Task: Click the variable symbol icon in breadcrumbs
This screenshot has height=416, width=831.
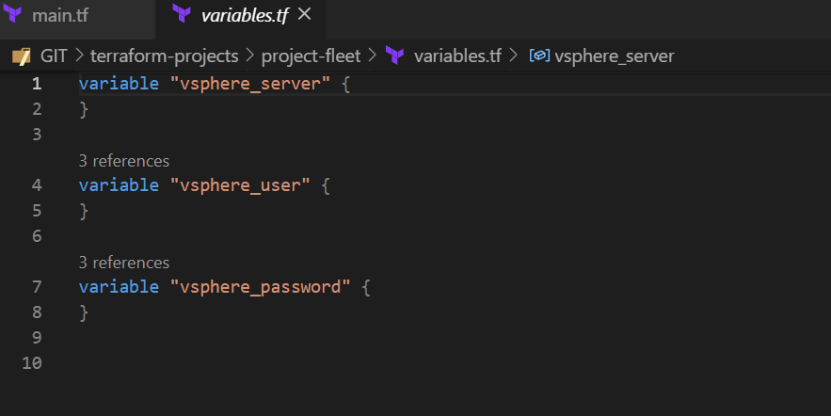Action: coord(539,56)
